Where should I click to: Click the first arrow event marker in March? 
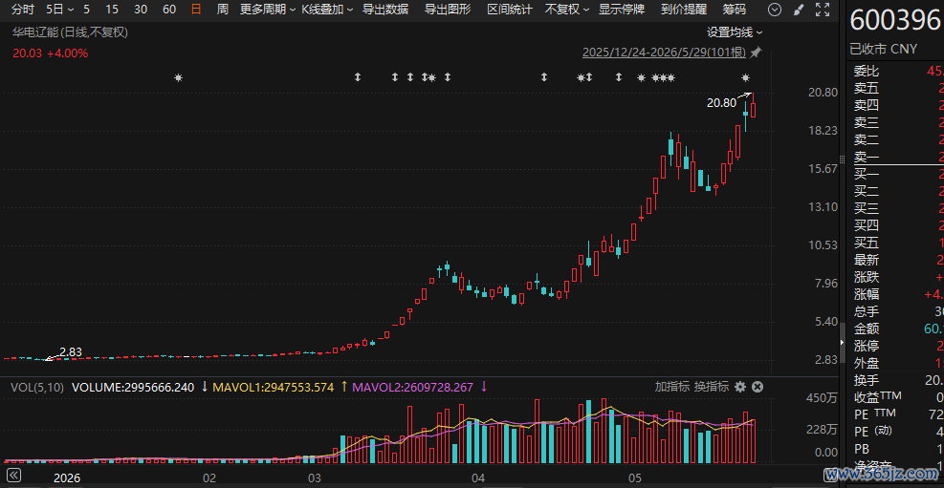click(358, 77)
